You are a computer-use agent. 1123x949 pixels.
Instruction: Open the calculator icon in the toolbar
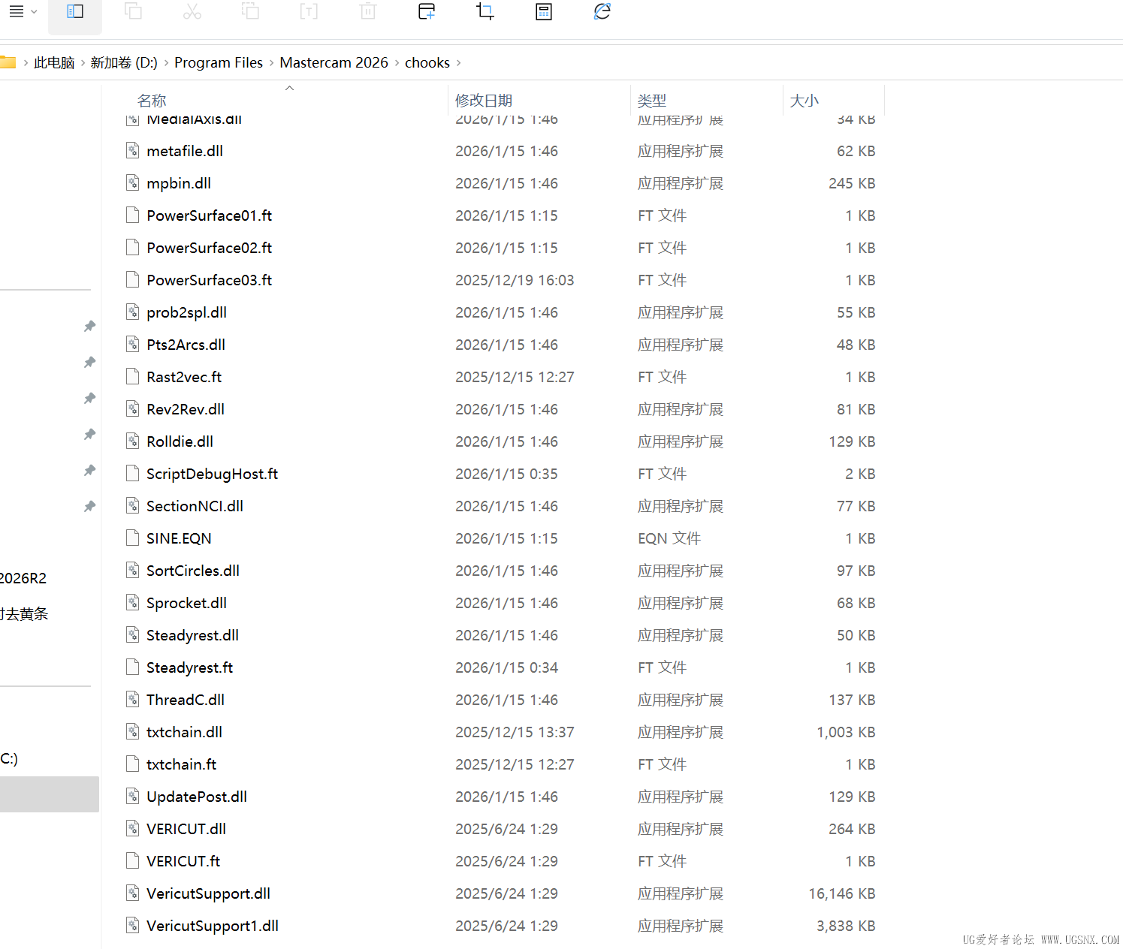(544, 11)
